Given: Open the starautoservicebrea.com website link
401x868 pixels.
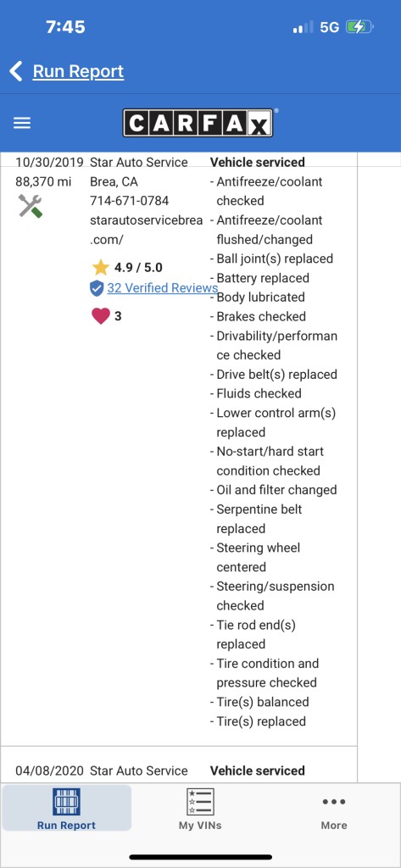Looking at the screenshot, I should 146,230.
